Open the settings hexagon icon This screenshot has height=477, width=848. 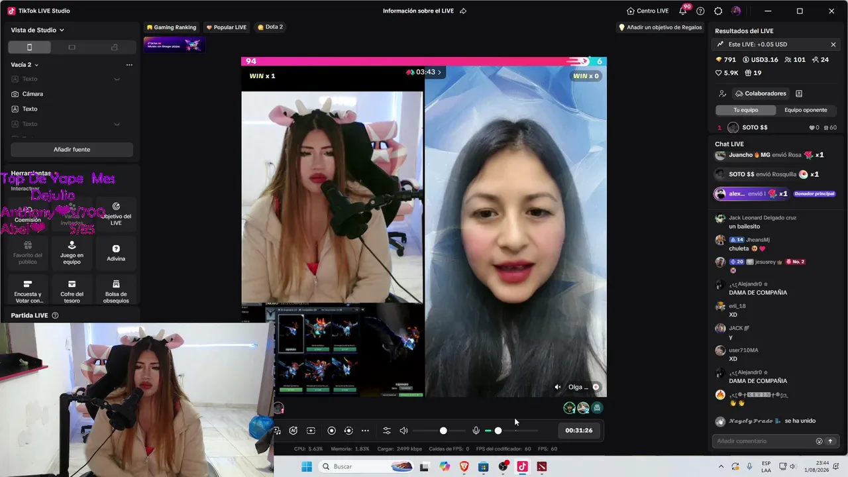click(718, 11)
